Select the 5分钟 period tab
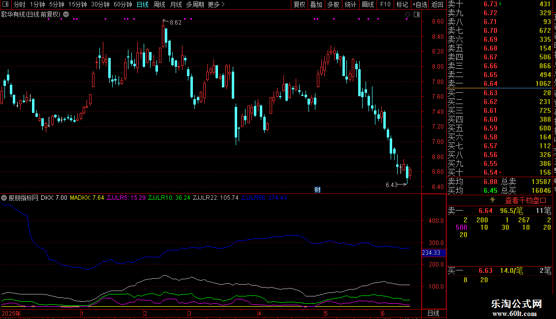The width and height of the screenshot is (556, 319). [57, 4]
